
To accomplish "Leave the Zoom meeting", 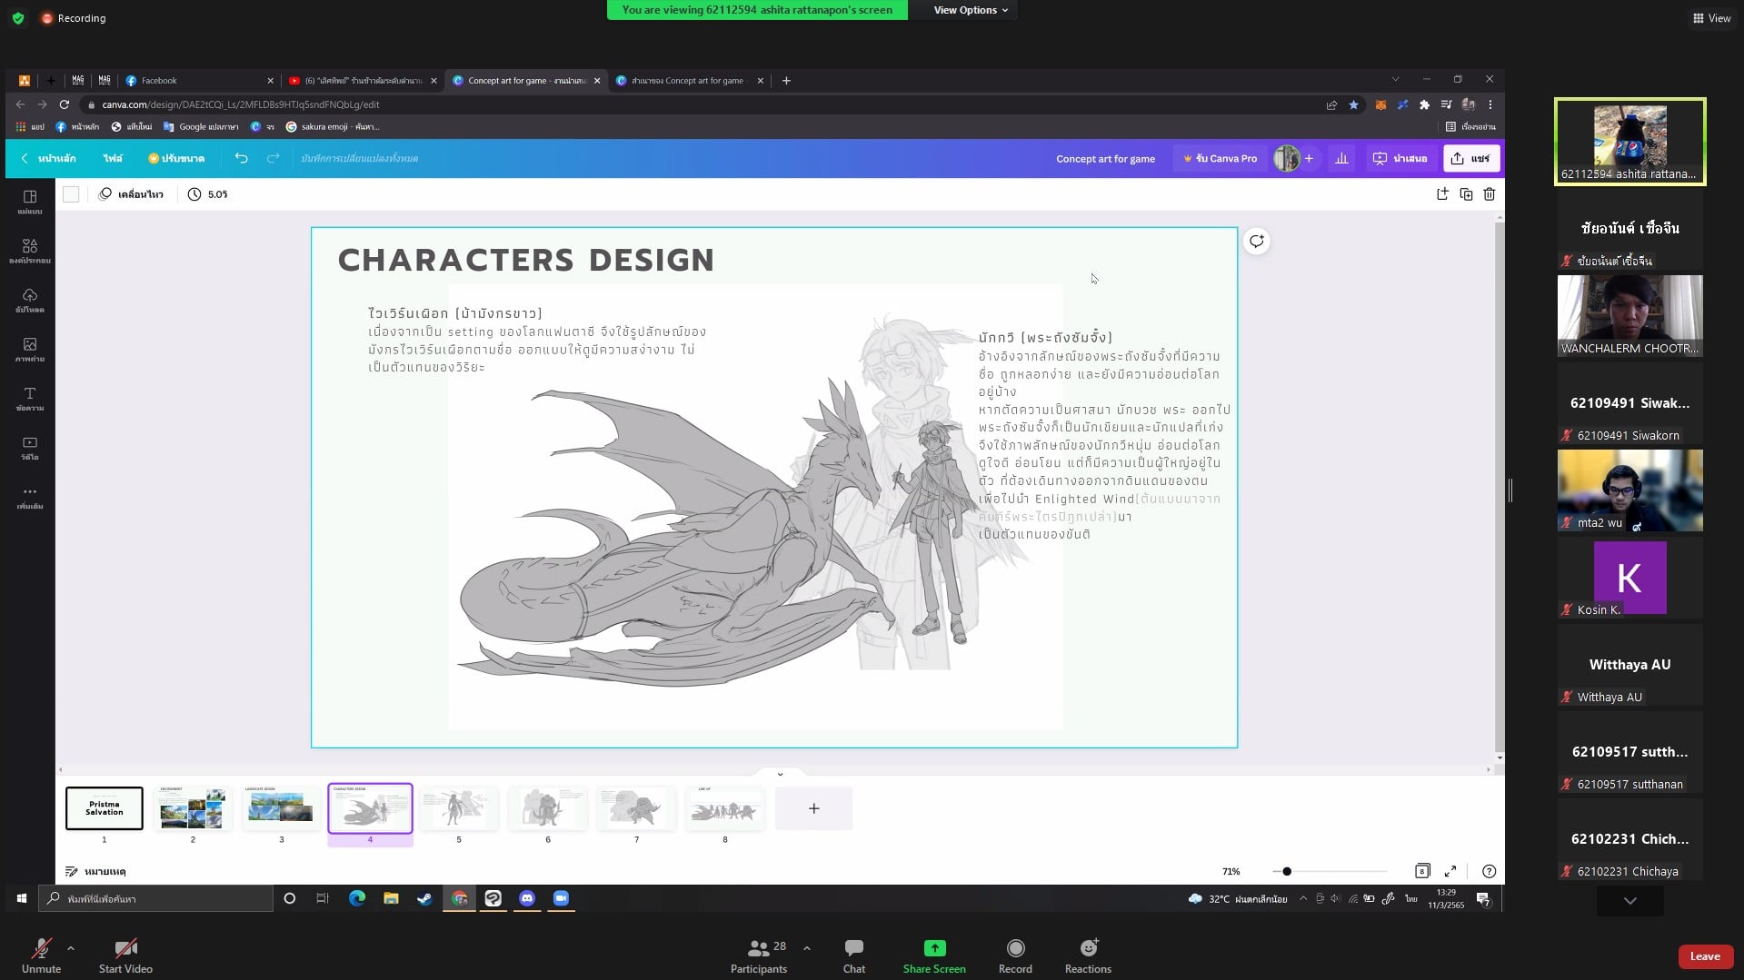I will [1704, 956].
